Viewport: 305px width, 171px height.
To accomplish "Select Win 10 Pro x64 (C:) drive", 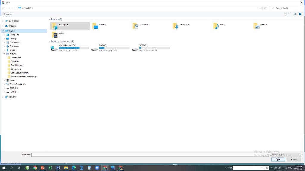I will point(70,48).
